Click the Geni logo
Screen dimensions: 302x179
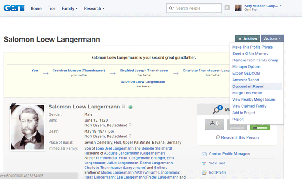pos(14,8)
